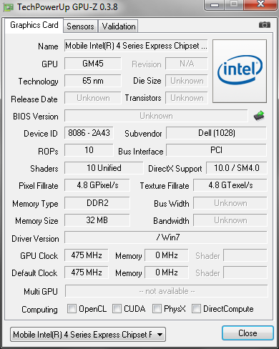
Task: Click the BIOS save chip icon
Action: pyautogui.click(x=260, y=116)
